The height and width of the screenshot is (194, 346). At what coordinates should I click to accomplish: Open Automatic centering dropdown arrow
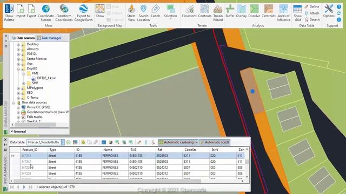[197, 142]
